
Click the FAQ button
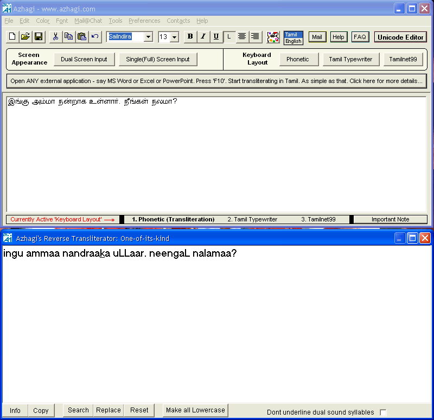click(x=360, y=37)
